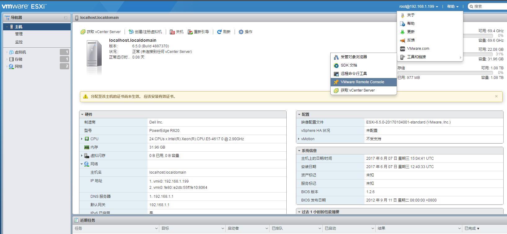Expand the CPU hardware row
Viewport: 507px width, 234px height.
pyautogui.click(x=82, y=139)
